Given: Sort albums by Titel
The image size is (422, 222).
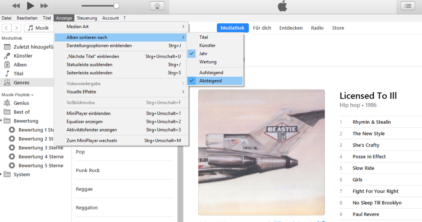Looking at the screenshot, I should [x=215, y=37].
